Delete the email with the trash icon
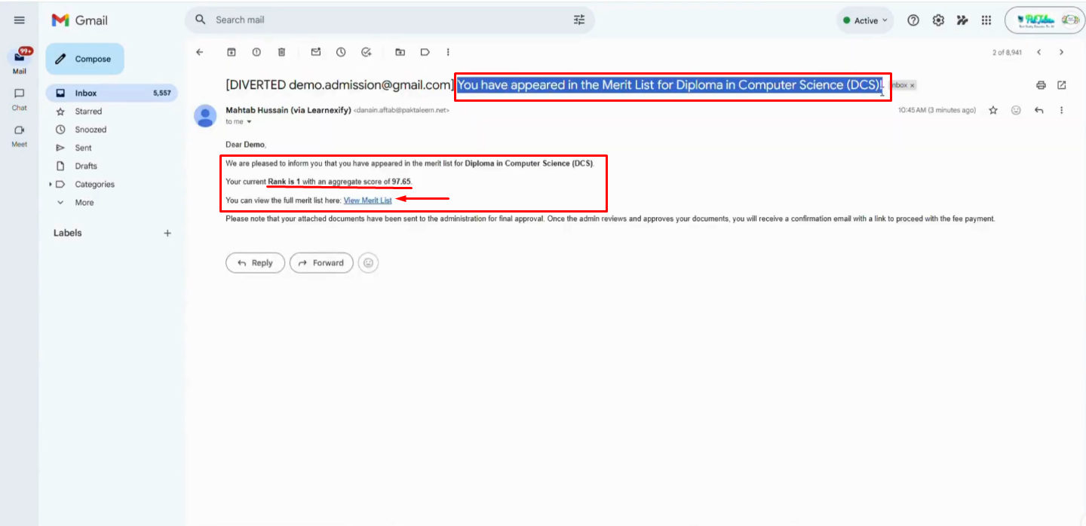The image size is (1086, 526). pyautogui.click(x=281, y=52)
